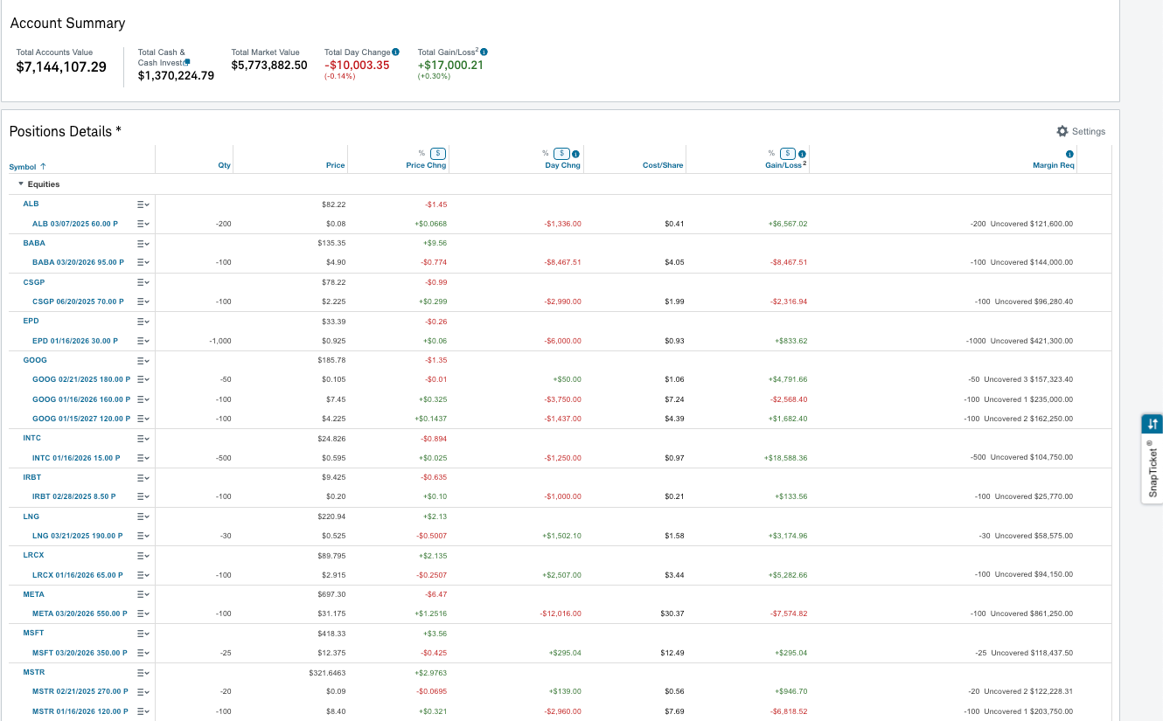Screen dimensions: 1163x721
Task: Click the info icon above Margin Req
Action: click(1069, 155)
